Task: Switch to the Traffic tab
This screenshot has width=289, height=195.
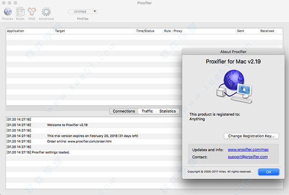Action: (x=147, y=111)
